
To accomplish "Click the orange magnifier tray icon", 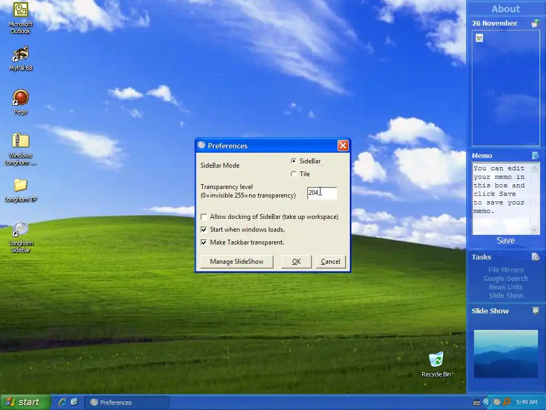I will point(507,403).
